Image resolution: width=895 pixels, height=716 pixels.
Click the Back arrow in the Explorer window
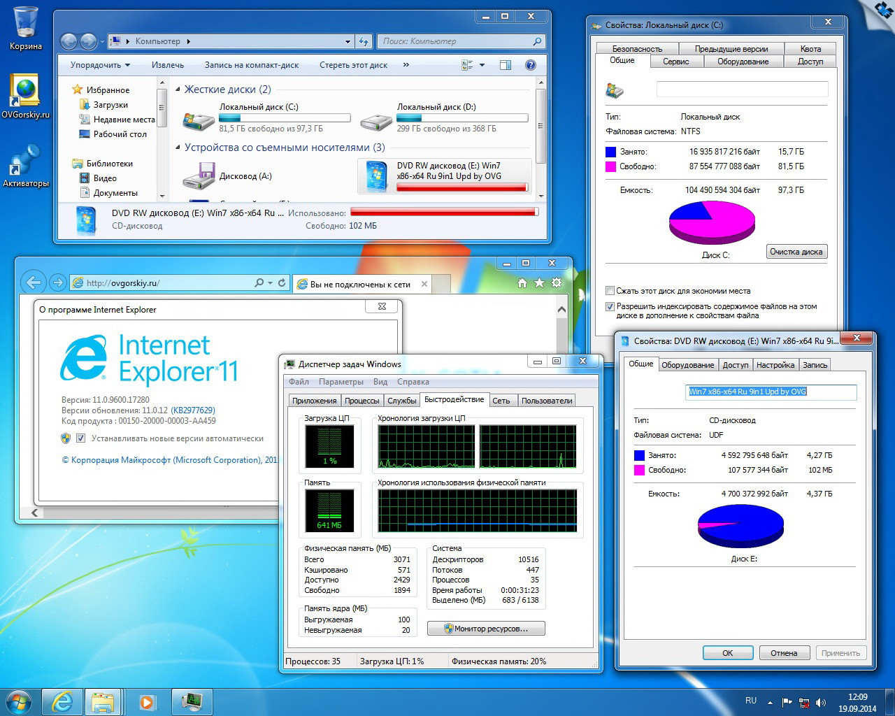(x=69, y=42)
